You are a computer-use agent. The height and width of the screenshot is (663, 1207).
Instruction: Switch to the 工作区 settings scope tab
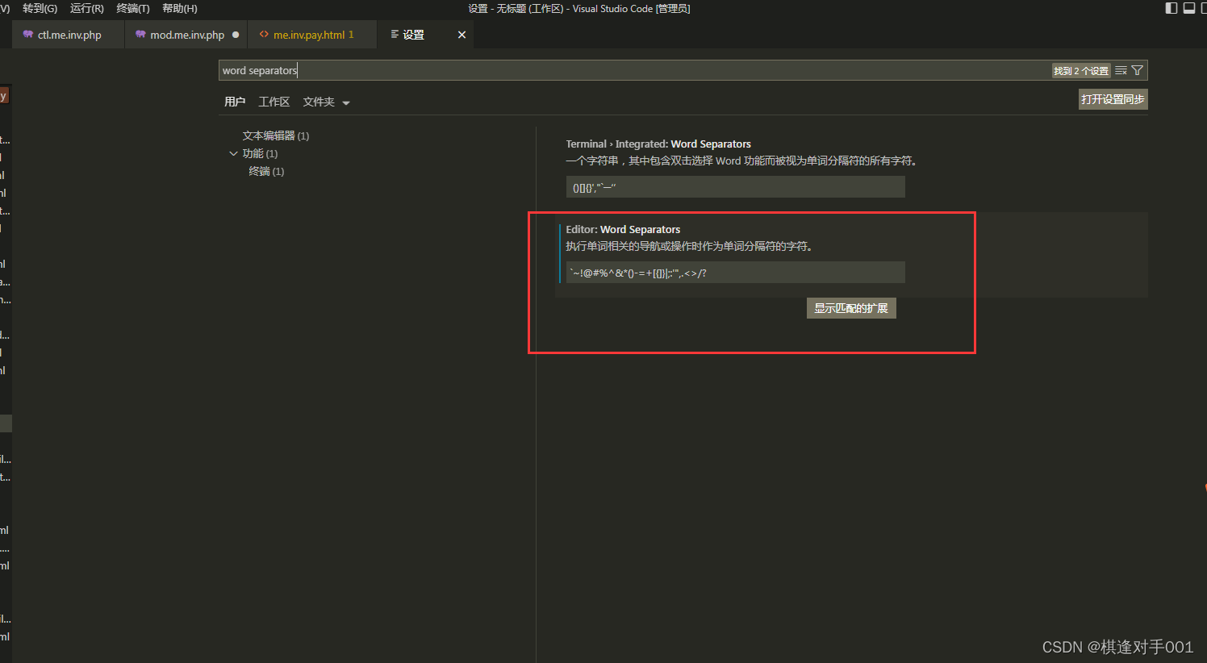pyautogui.click(x=274, y=102)
